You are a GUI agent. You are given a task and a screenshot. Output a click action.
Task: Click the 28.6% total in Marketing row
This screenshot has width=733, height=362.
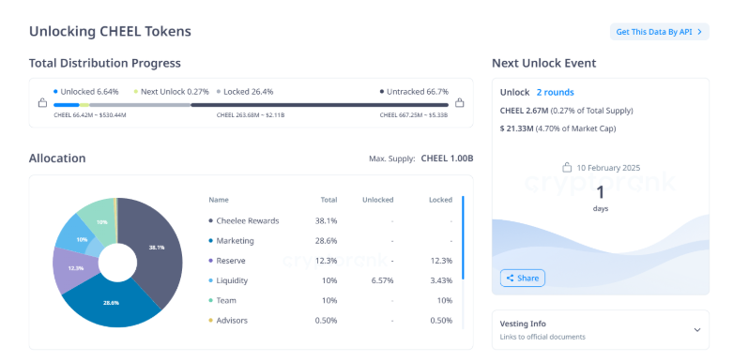tap(326, 241)
